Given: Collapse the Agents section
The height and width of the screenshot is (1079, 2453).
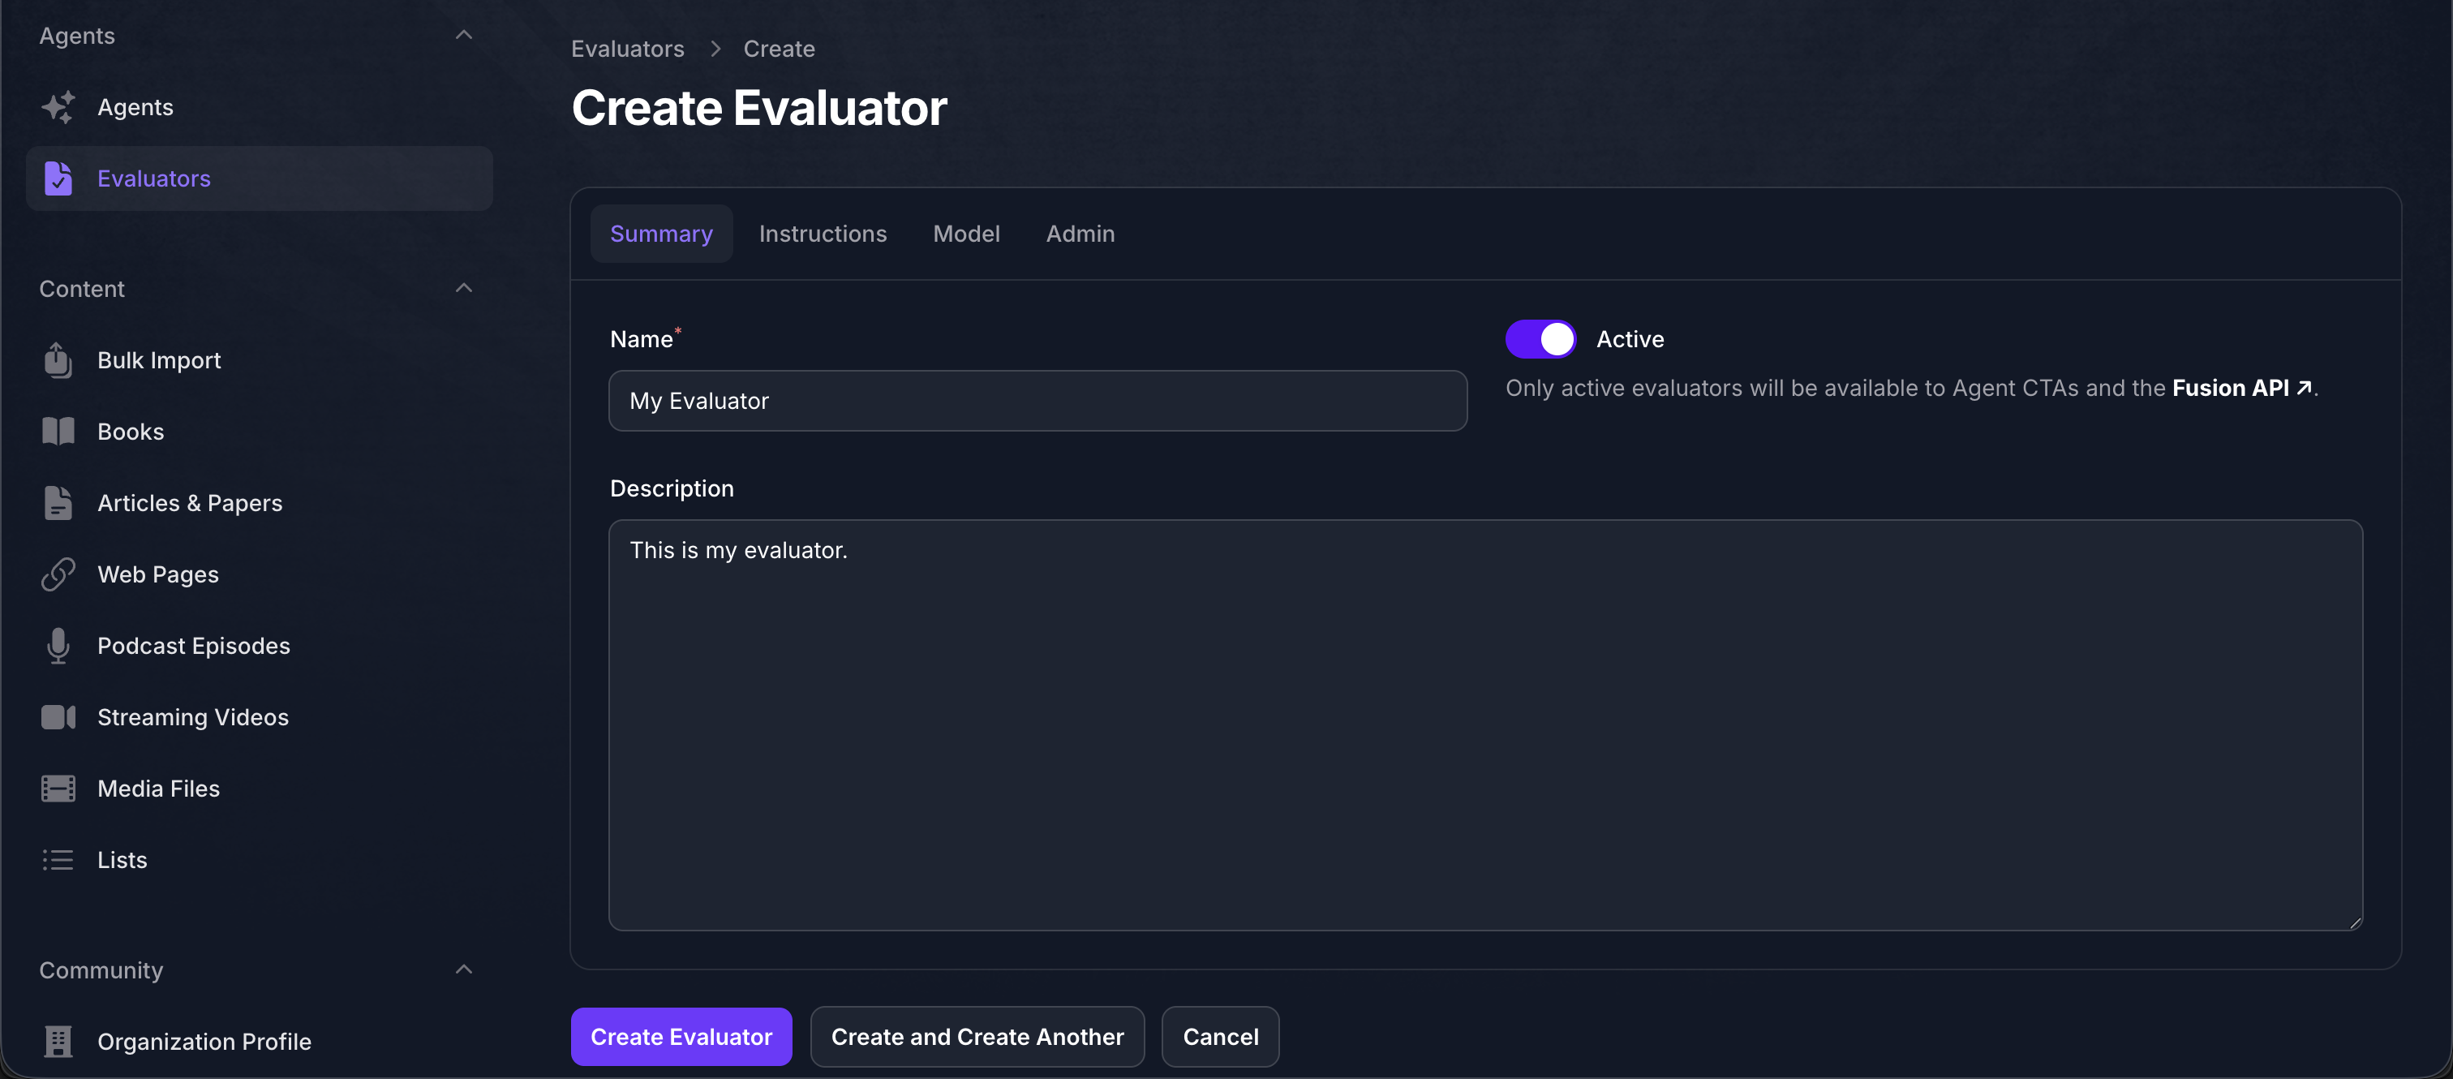Looking at the screenshot, I should [464, 34].
